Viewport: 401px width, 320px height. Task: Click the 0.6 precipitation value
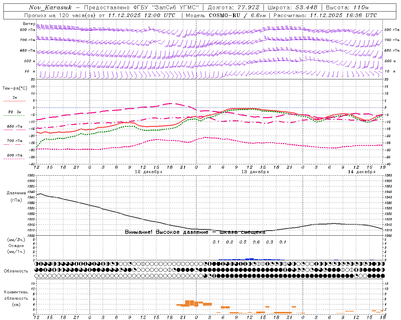coord(256,242)
